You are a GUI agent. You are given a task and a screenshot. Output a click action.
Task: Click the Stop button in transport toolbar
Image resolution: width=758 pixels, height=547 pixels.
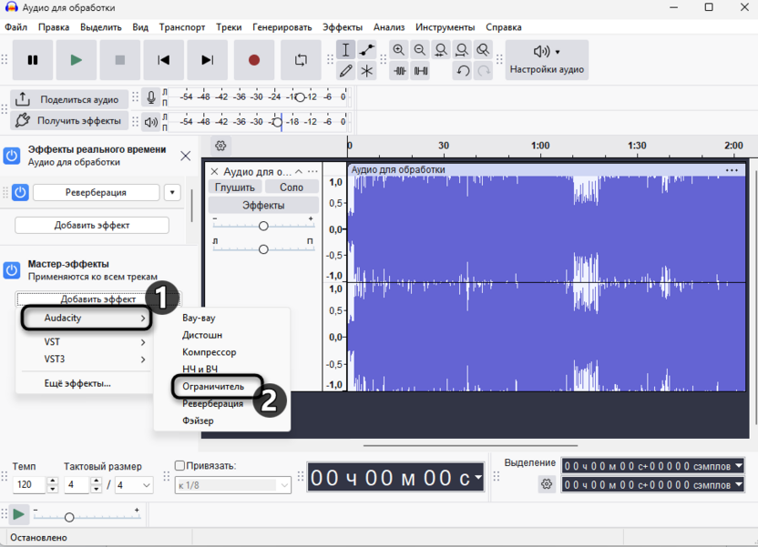tap(120, 60)
